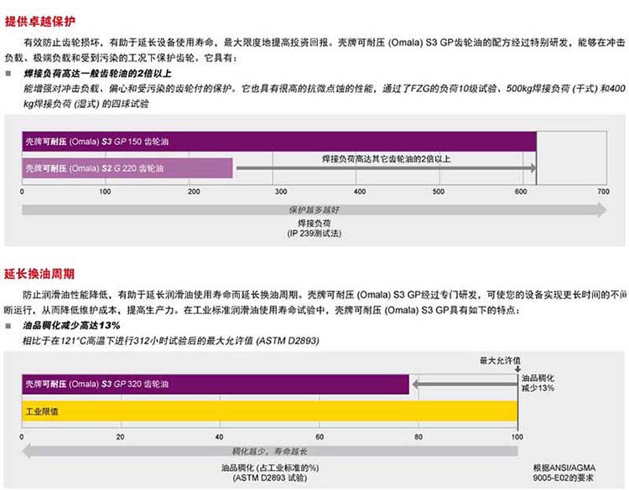Viewport: 629px width, 490px height.
Task: Click axis value 40 in thickening chart
Action: (219, 436)
